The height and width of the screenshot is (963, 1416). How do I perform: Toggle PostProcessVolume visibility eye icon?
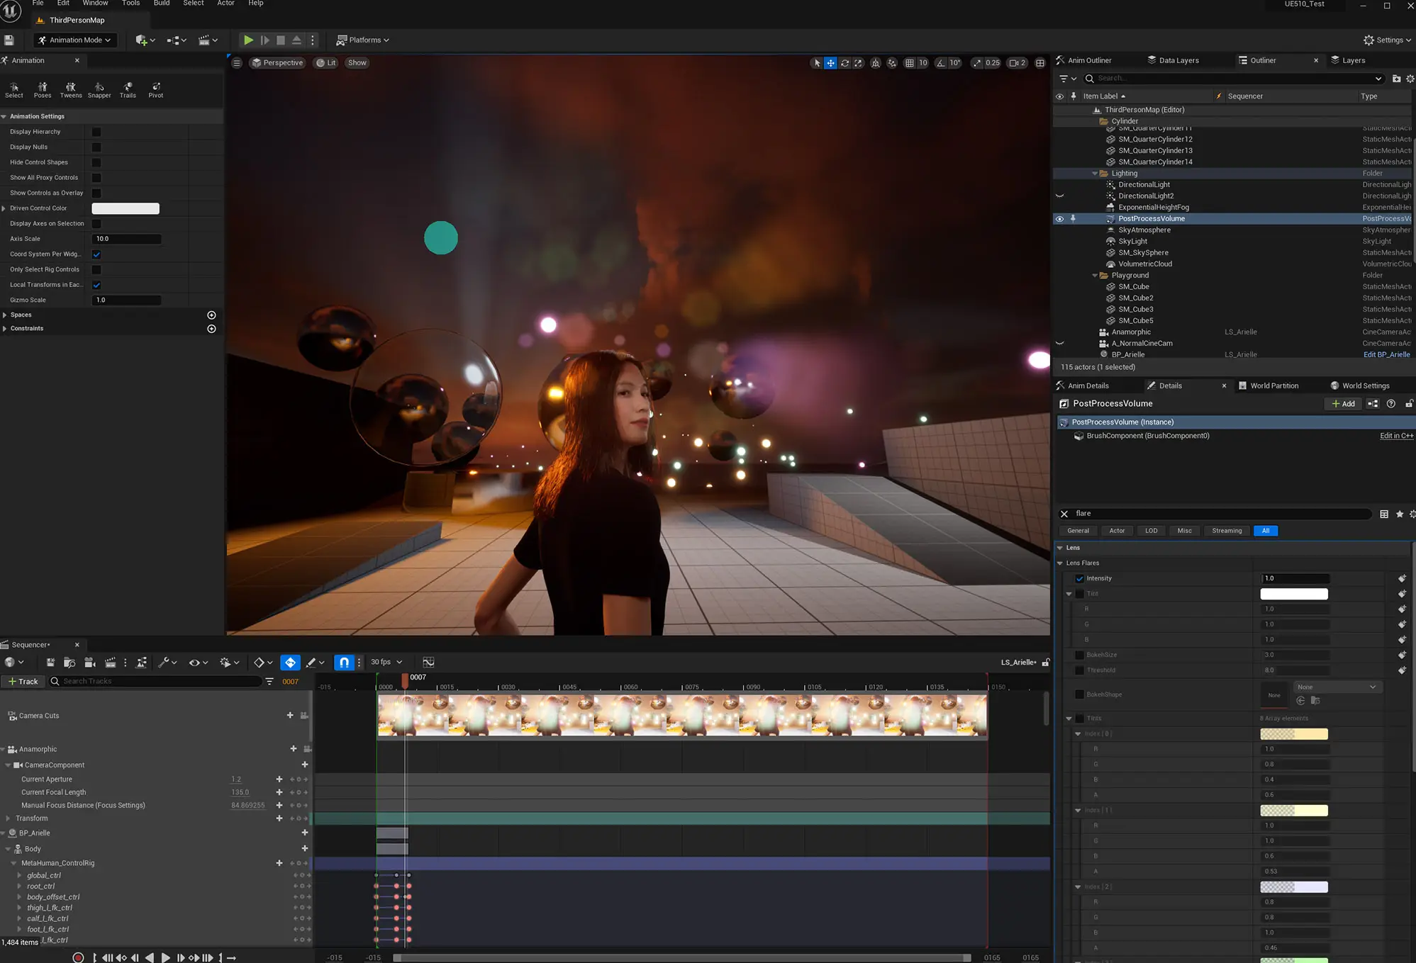1059,219
